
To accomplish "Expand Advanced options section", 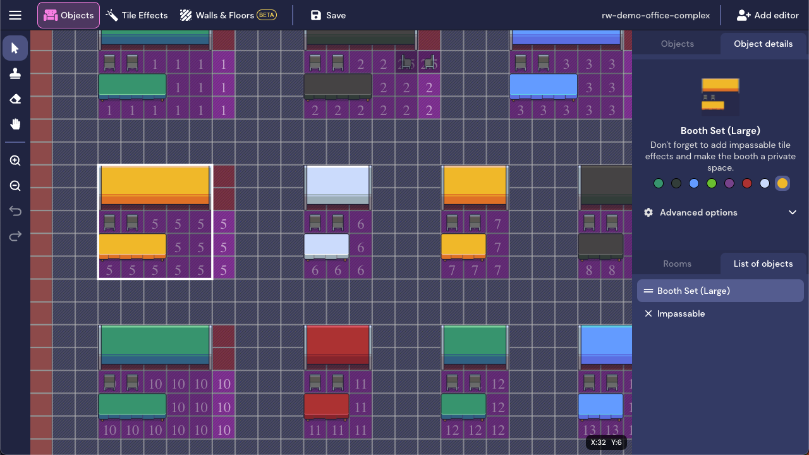I will click(721, 212).
